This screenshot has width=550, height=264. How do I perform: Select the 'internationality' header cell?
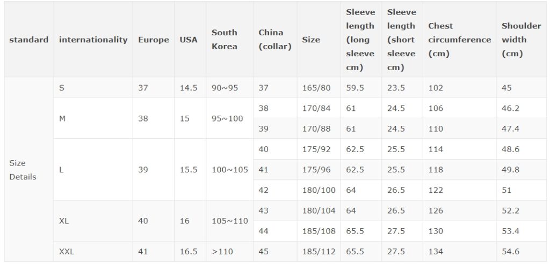[x=93, y=40]
